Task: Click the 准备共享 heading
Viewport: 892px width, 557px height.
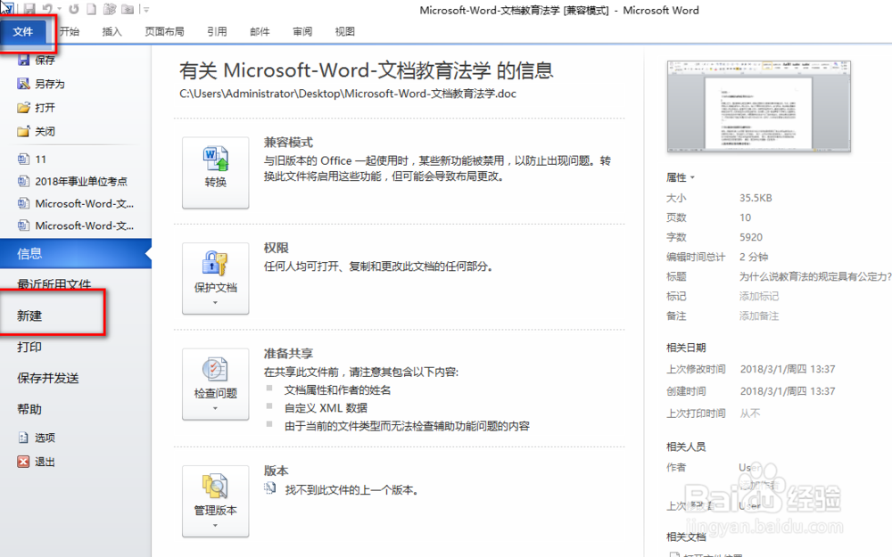Action: 288,354
